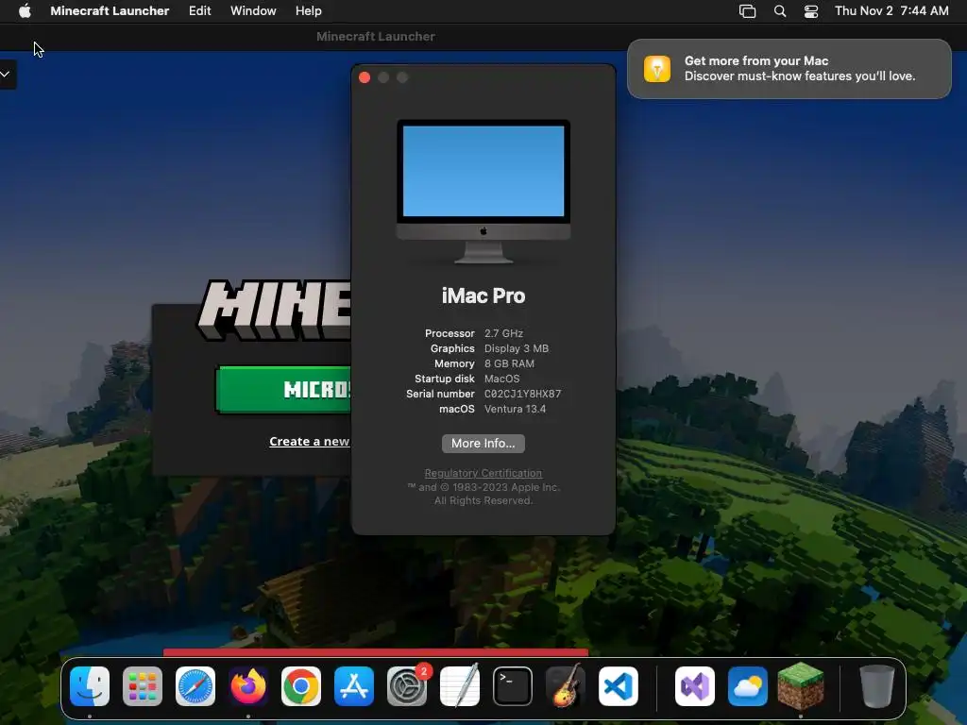Open Finder from the Dock
This screenshot has width=967, height=725.
coord(90,686)
